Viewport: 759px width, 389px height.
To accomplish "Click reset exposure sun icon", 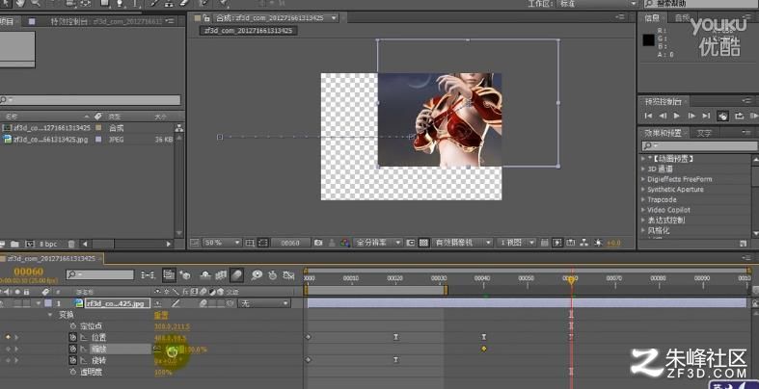I will [599, 243].
